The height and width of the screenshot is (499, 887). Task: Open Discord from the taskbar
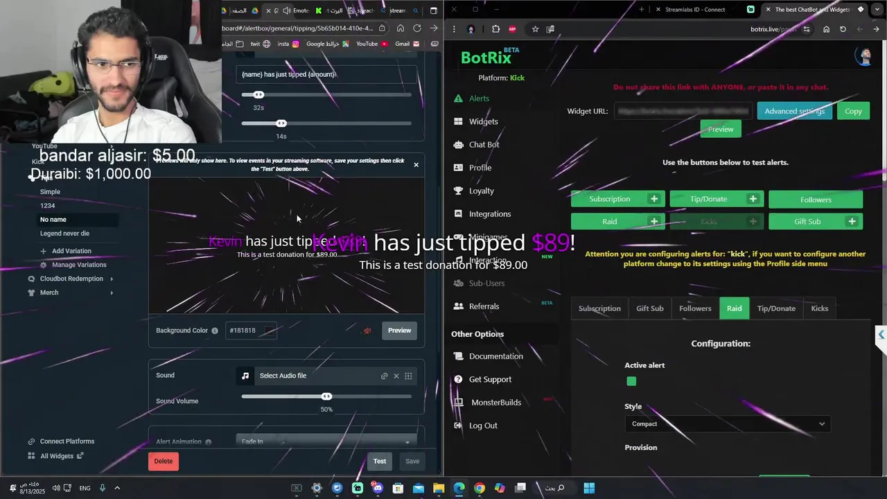[378, 488]
